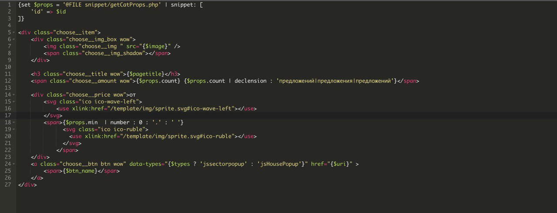The height and width of the screenshot is (213, 557).
Task: Click the "{$uri}" href value
Action: coord(339,164)
